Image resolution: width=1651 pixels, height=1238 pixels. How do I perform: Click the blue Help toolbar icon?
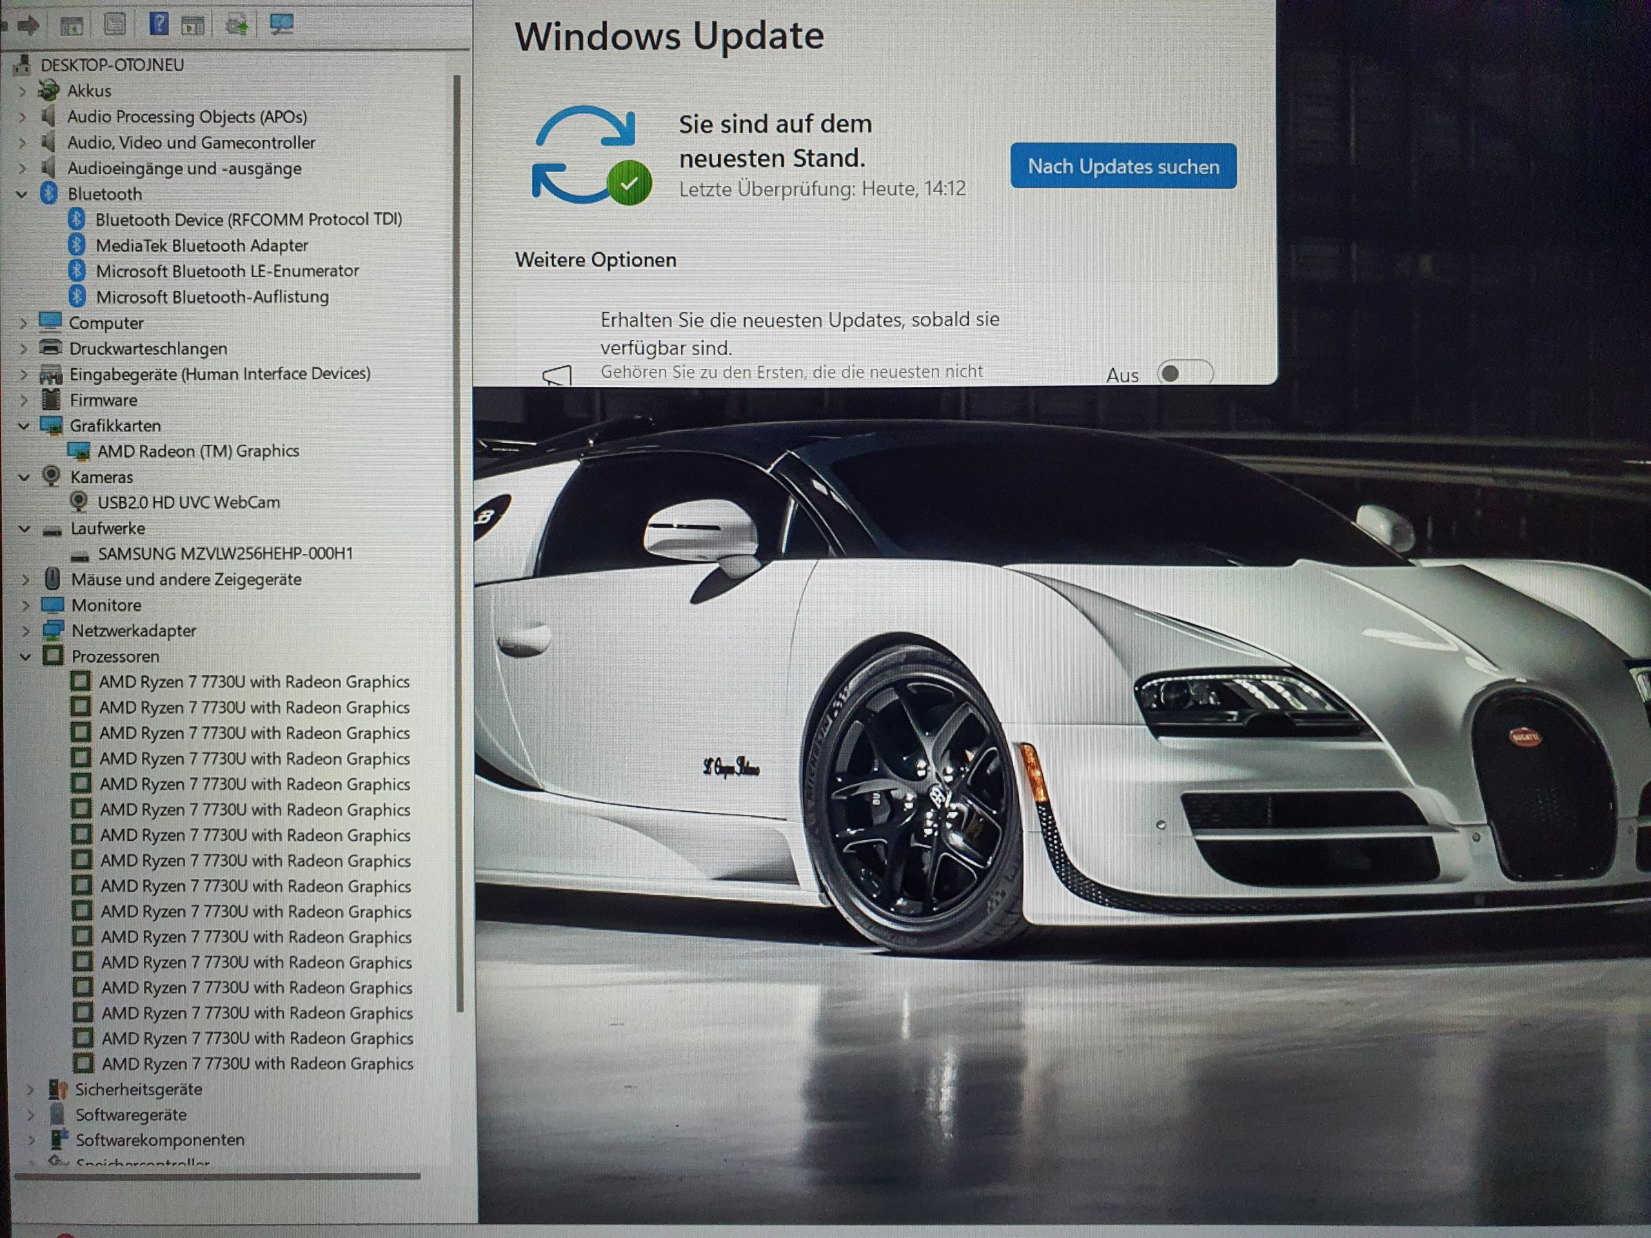158,25
